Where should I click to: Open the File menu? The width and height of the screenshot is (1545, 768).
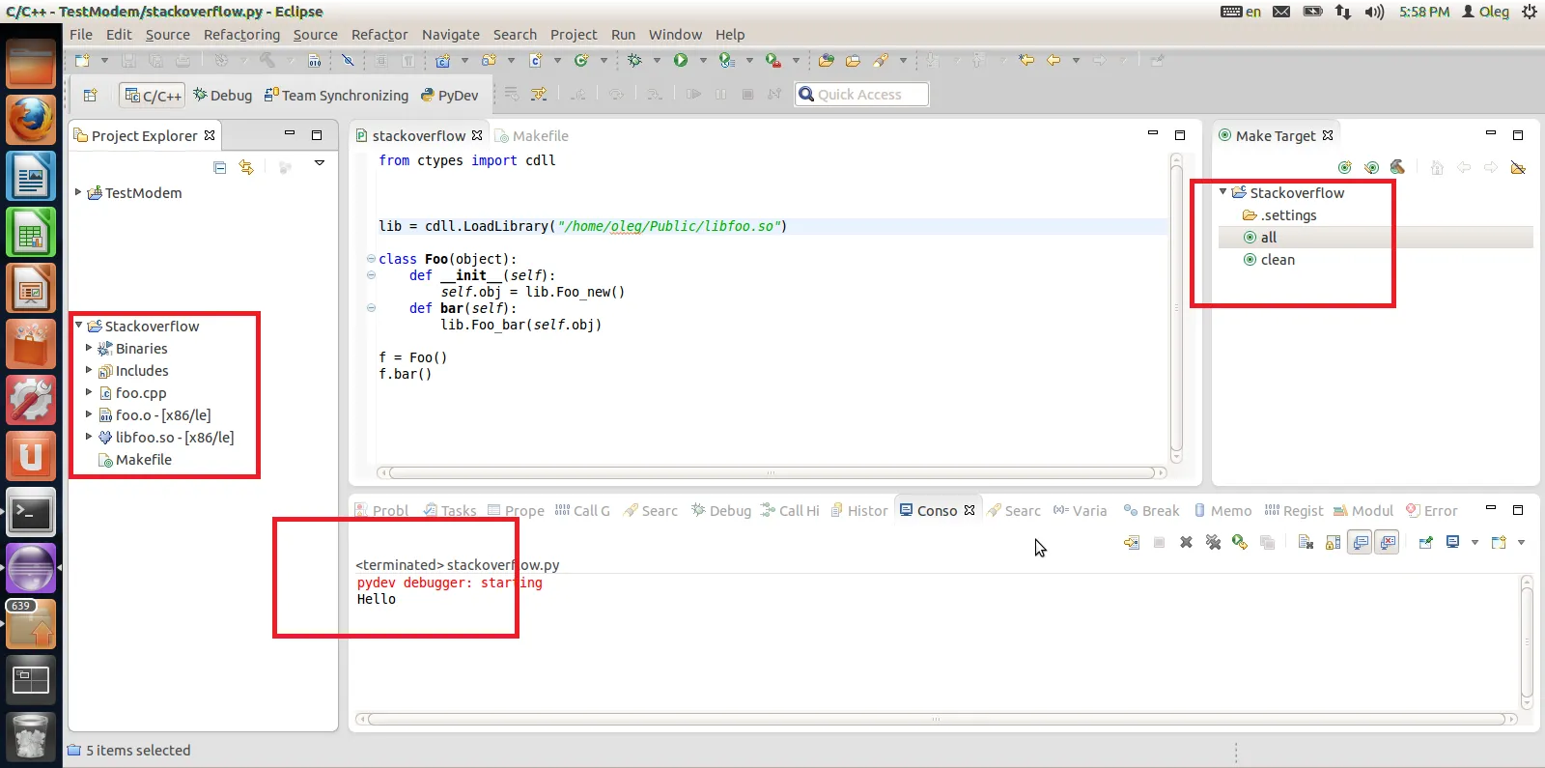point(81,35)
